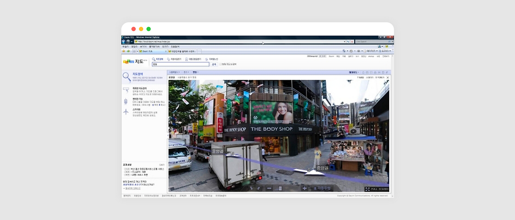Click the map search text field

point(181,64)
